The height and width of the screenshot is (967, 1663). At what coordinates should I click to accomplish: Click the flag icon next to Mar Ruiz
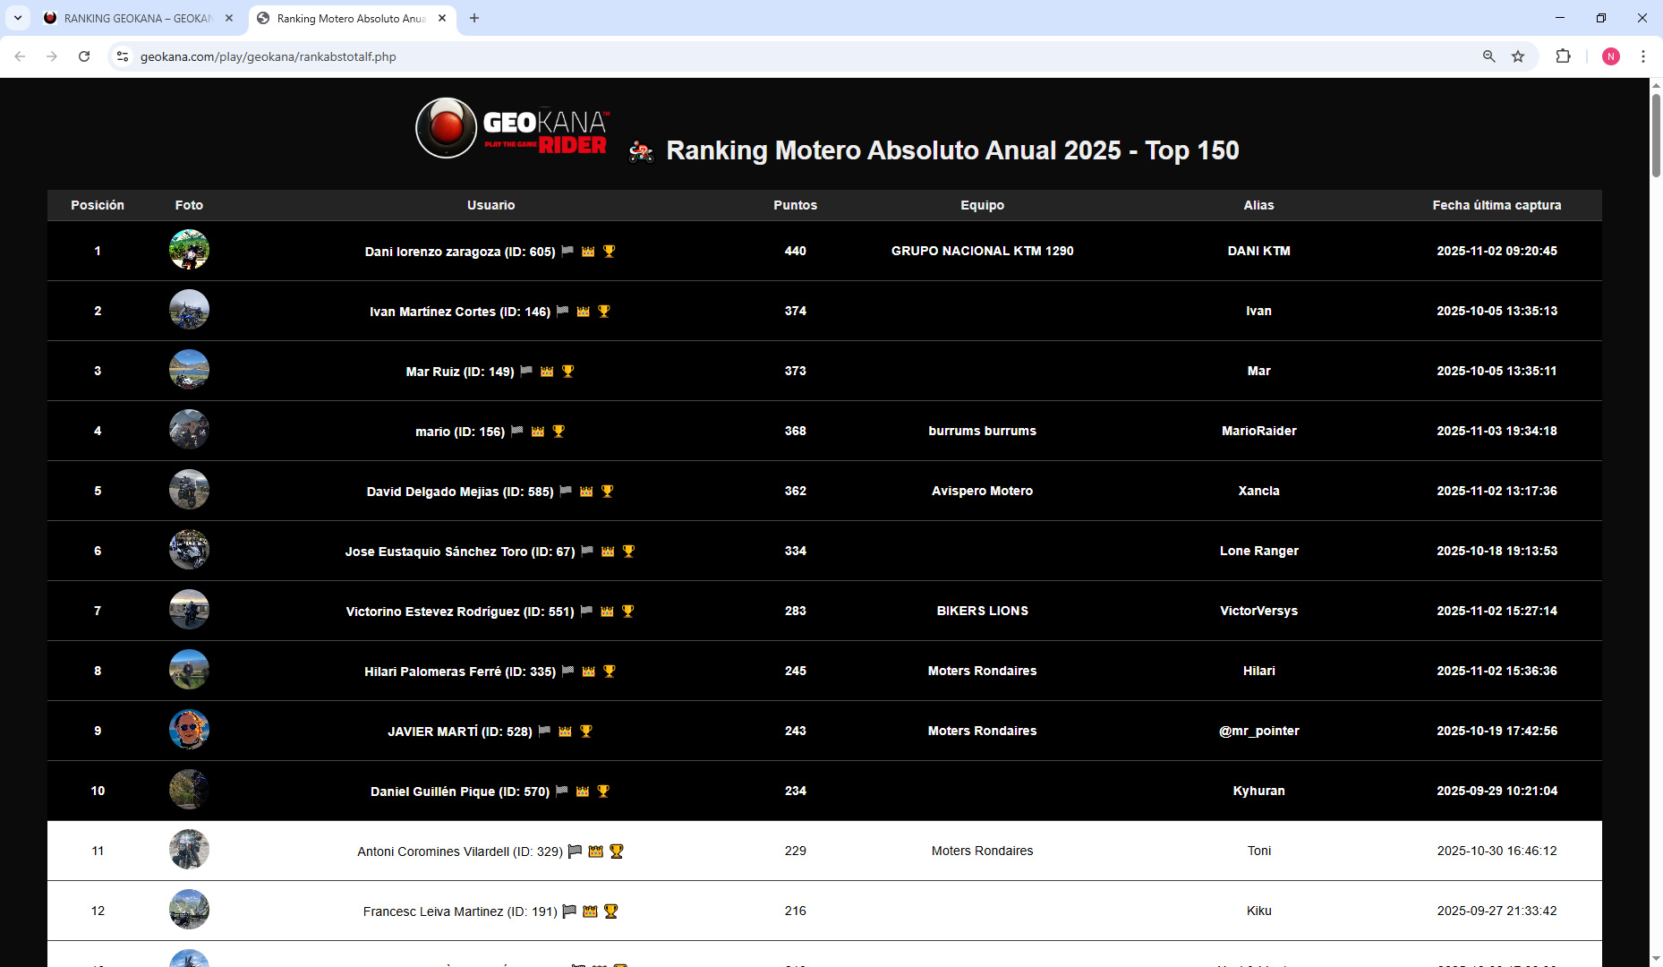[526, 371]
